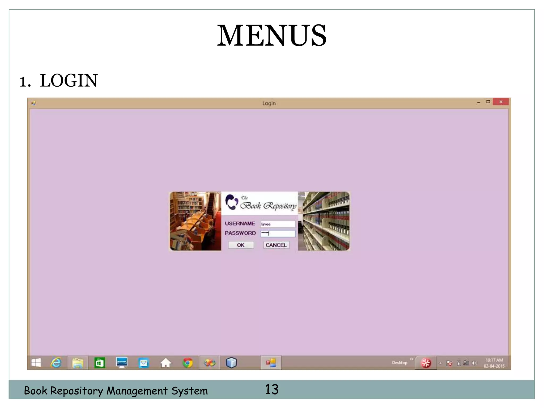Click the battery status tray icon
Viewport: 544px width, 408px height.
pos(459,363)
